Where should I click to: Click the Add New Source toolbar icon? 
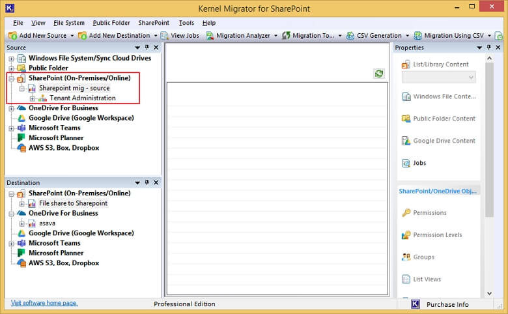coord(12,36)
